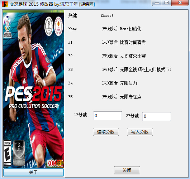Click the 关闭 button at bottom
The height and width of the screenshot is (179, 190).
pos(127,170)
